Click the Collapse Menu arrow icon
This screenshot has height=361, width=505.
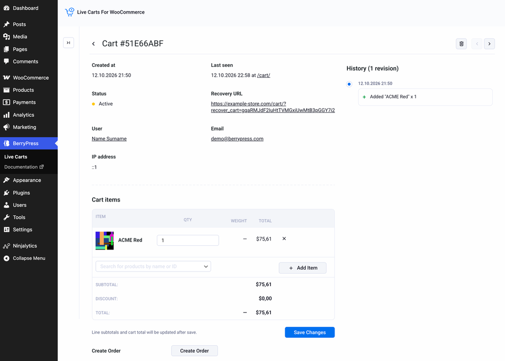click(6, 258)
